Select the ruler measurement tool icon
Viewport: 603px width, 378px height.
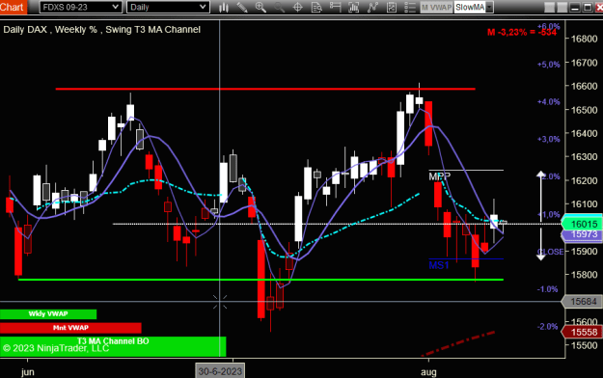tap(335, 8)
